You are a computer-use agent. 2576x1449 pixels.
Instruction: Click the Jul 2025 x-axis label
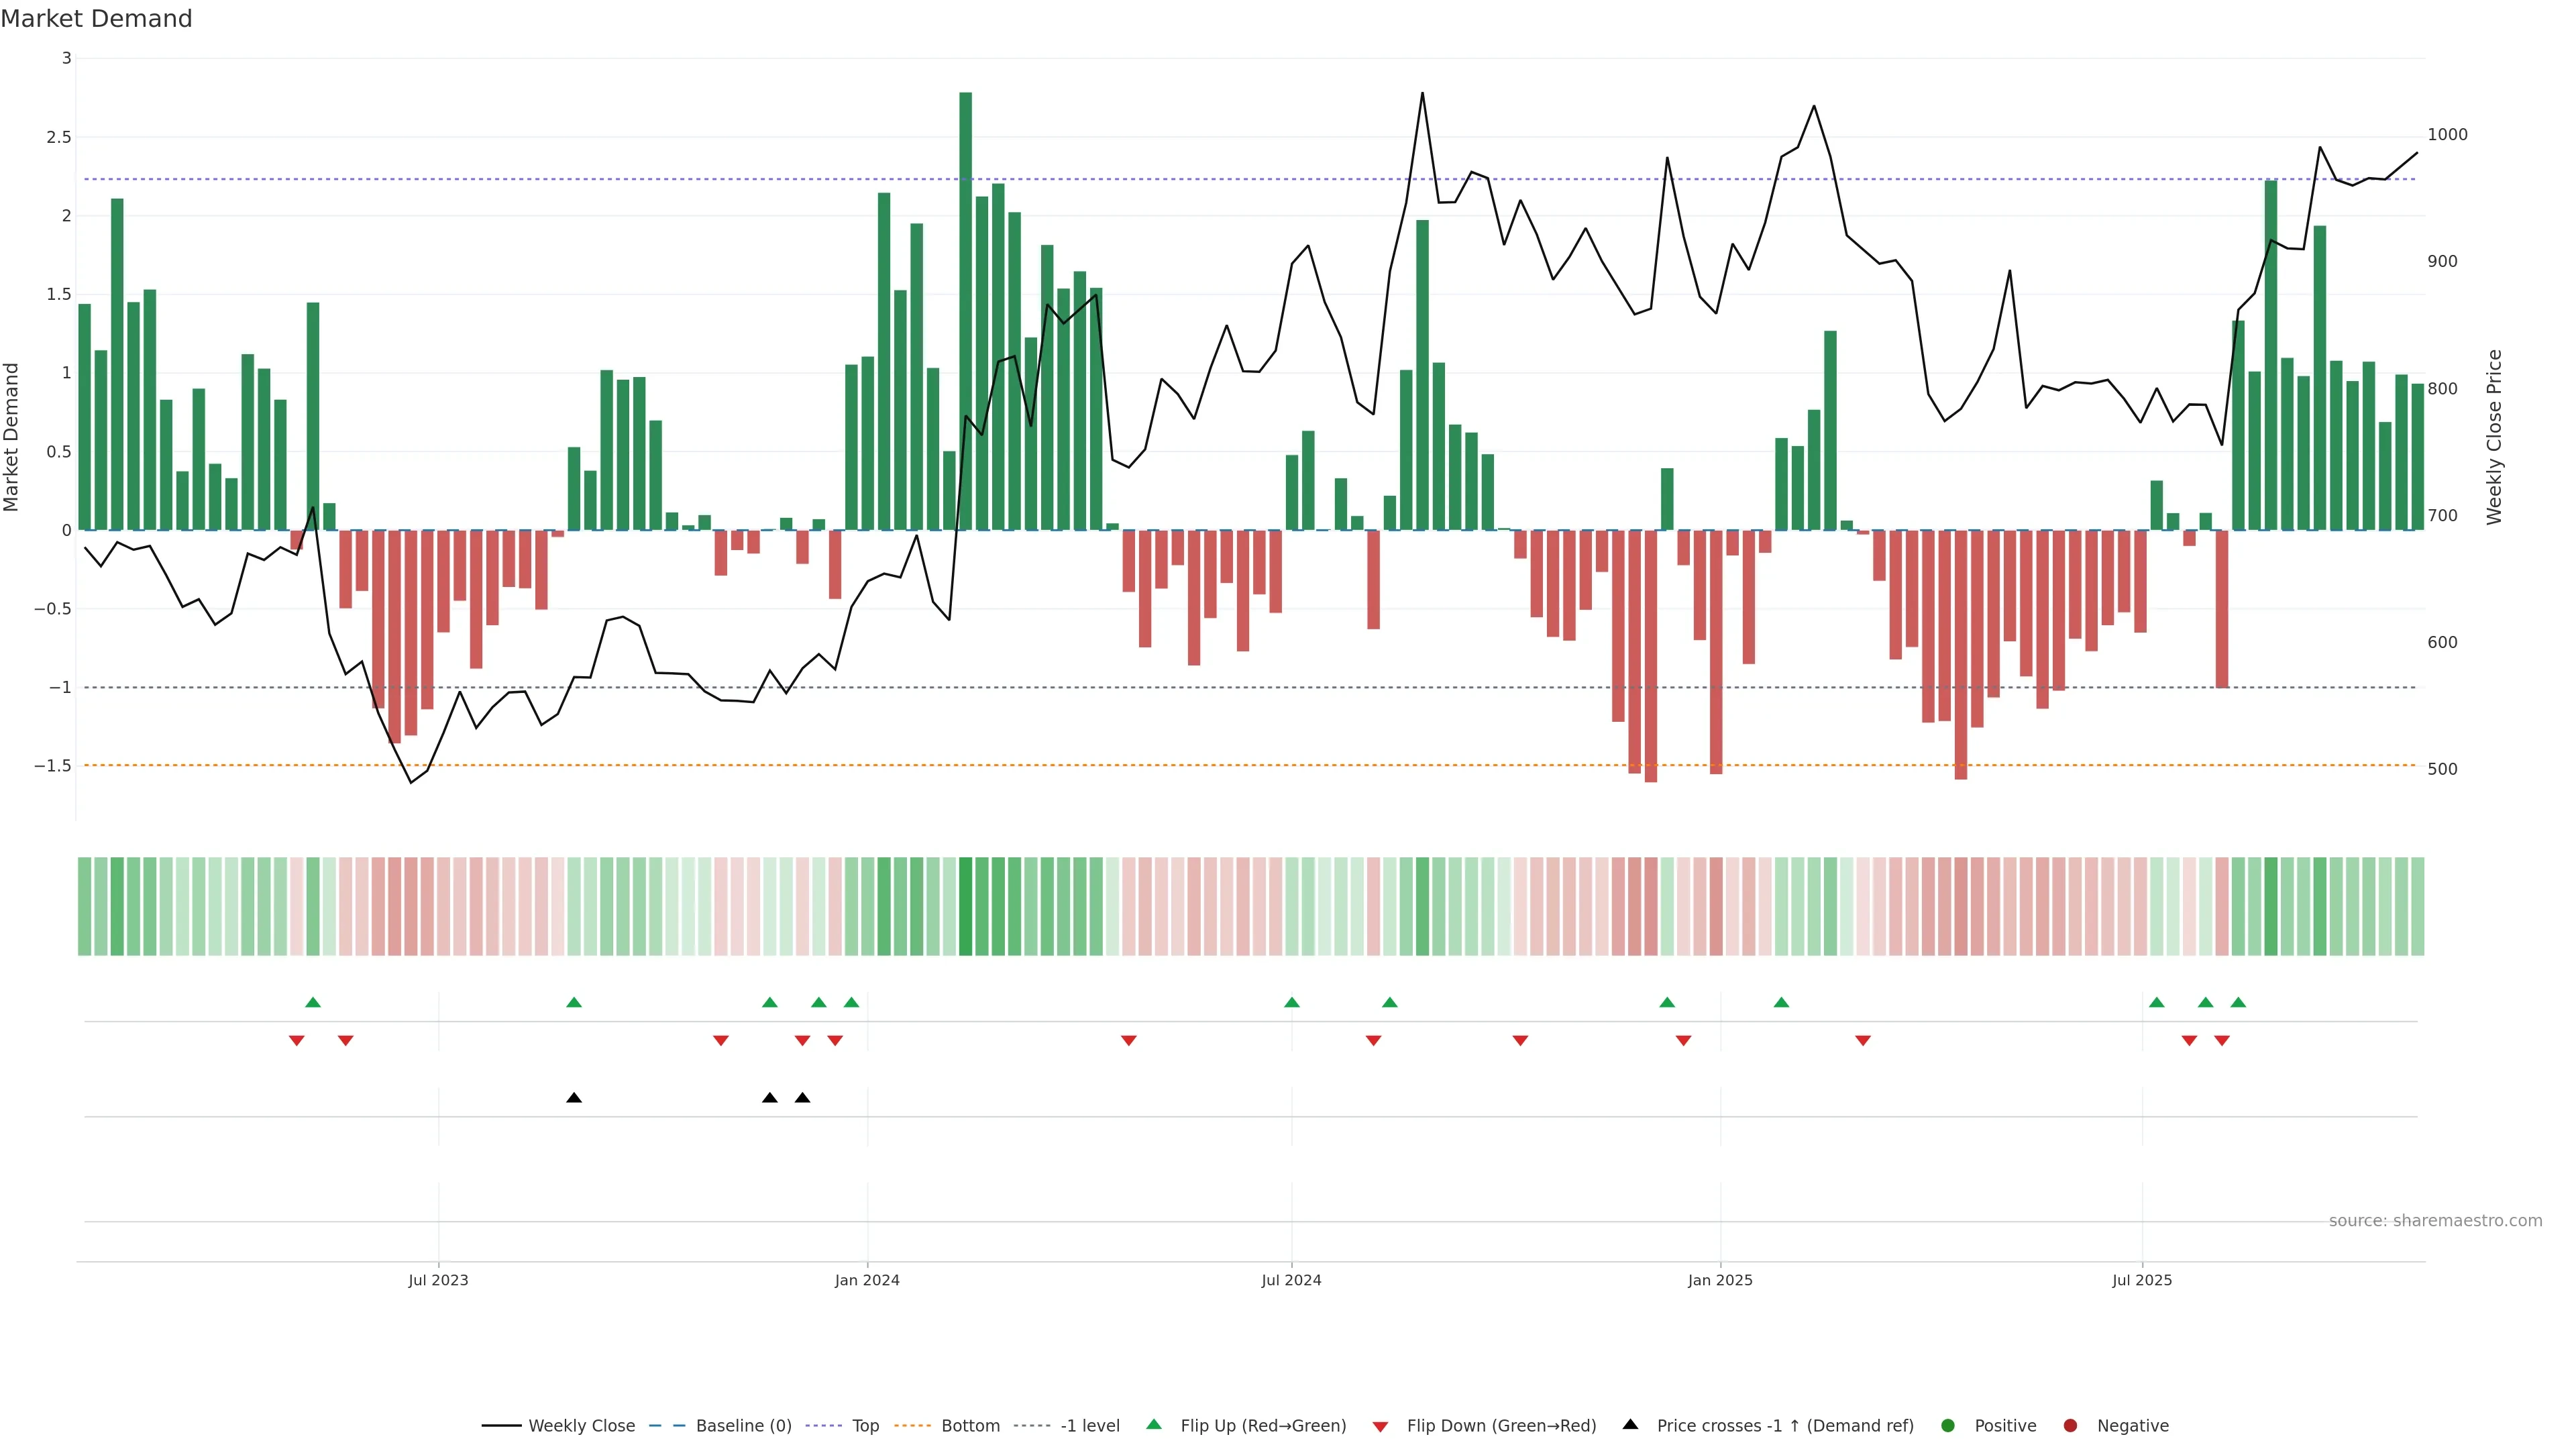pyautogui.click(x=2142, y=1280)
